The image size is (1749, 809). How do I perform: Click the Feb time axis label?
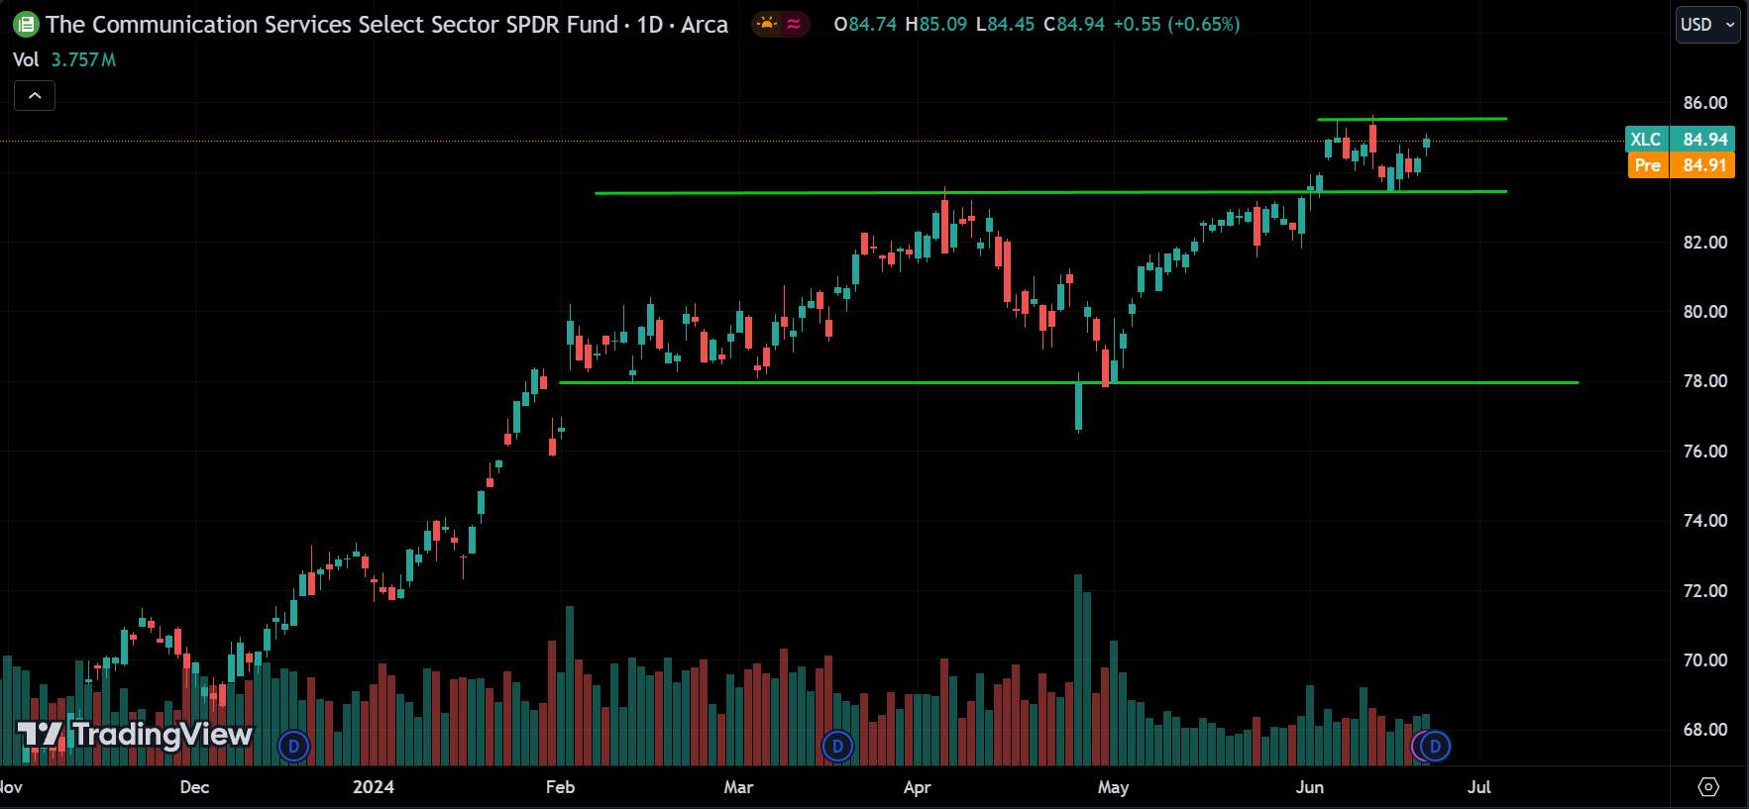[560, 787]
